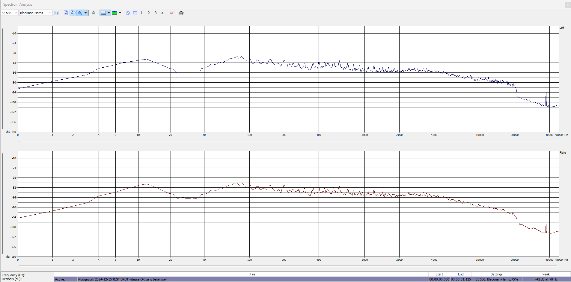Expand arrow next to green spectrum icon
Viewport: 571px width, 282px height.
tap(120, 13)
